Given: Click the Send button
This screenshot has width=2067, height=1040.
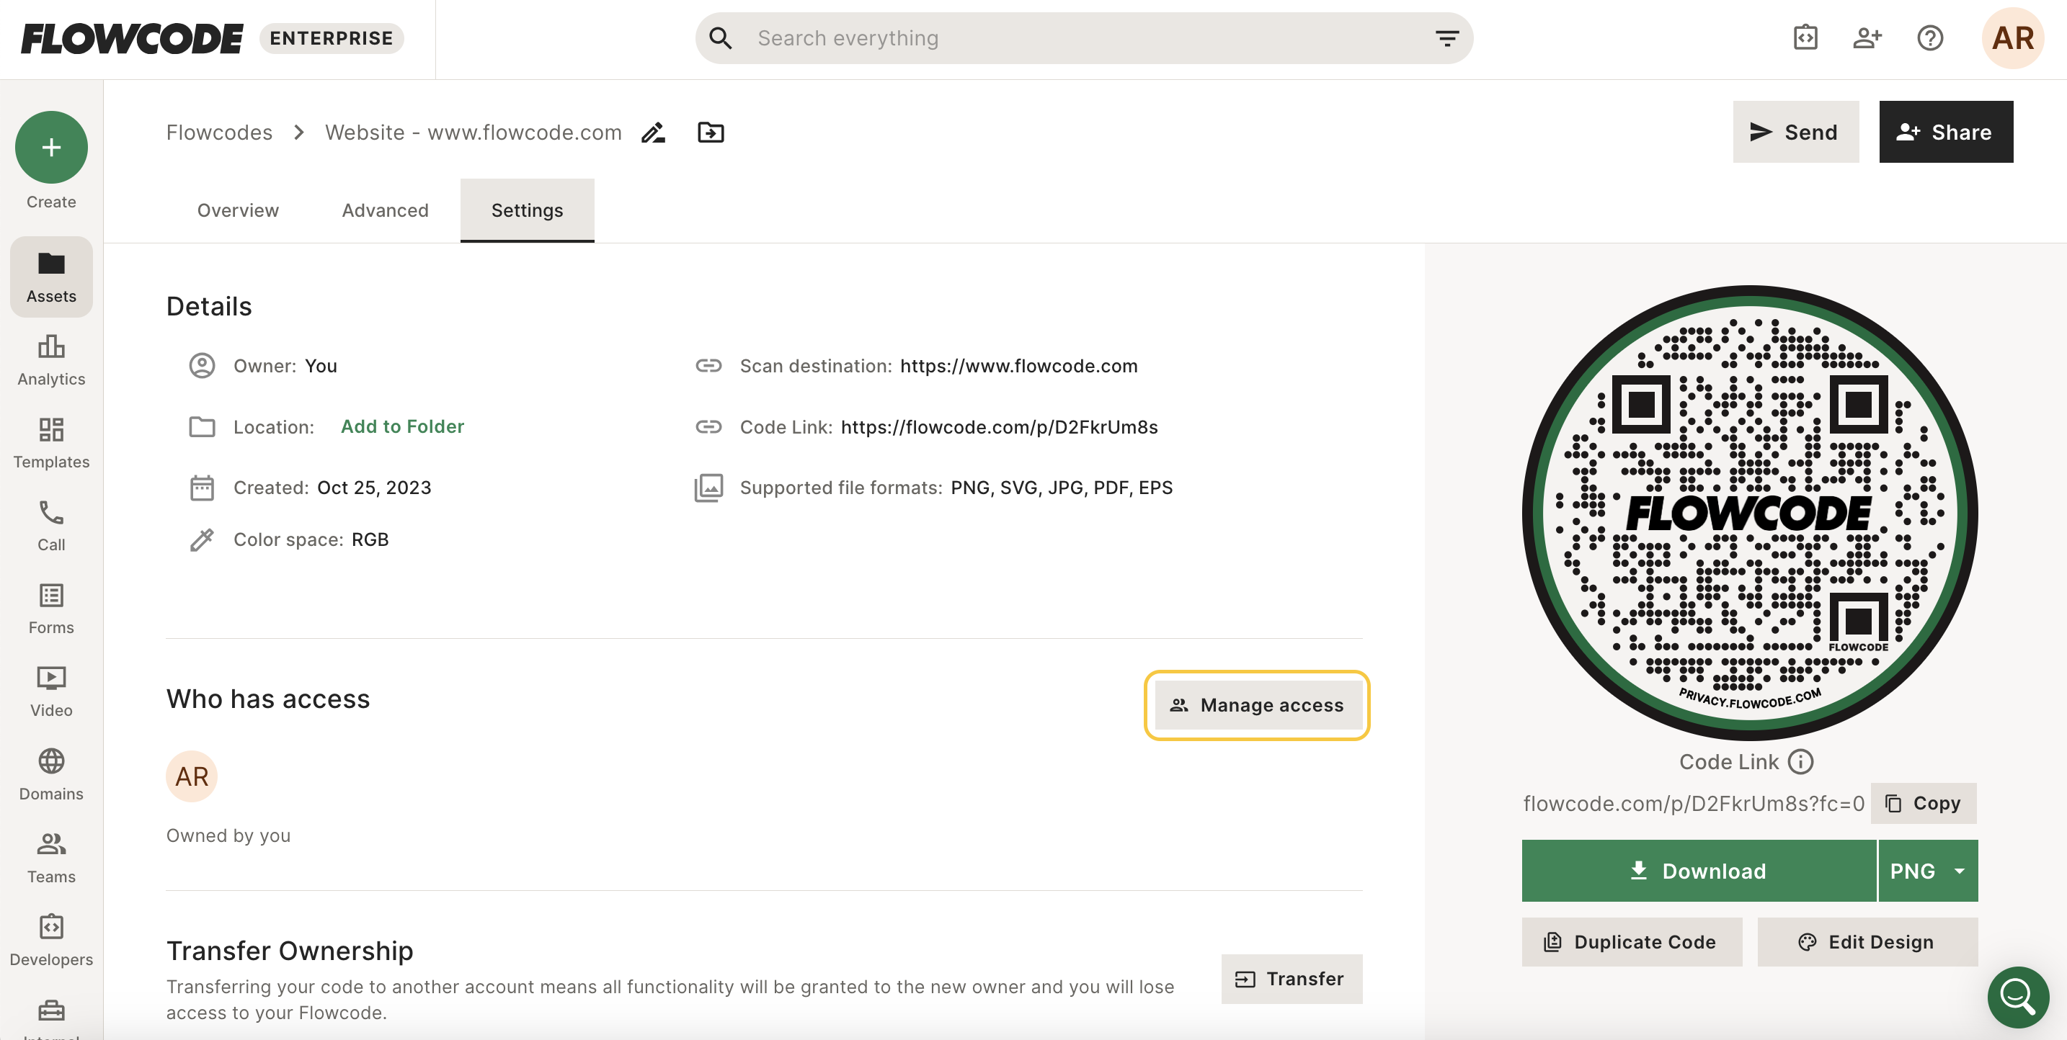Looking at the screenshot, I should tap(1796, 133).
